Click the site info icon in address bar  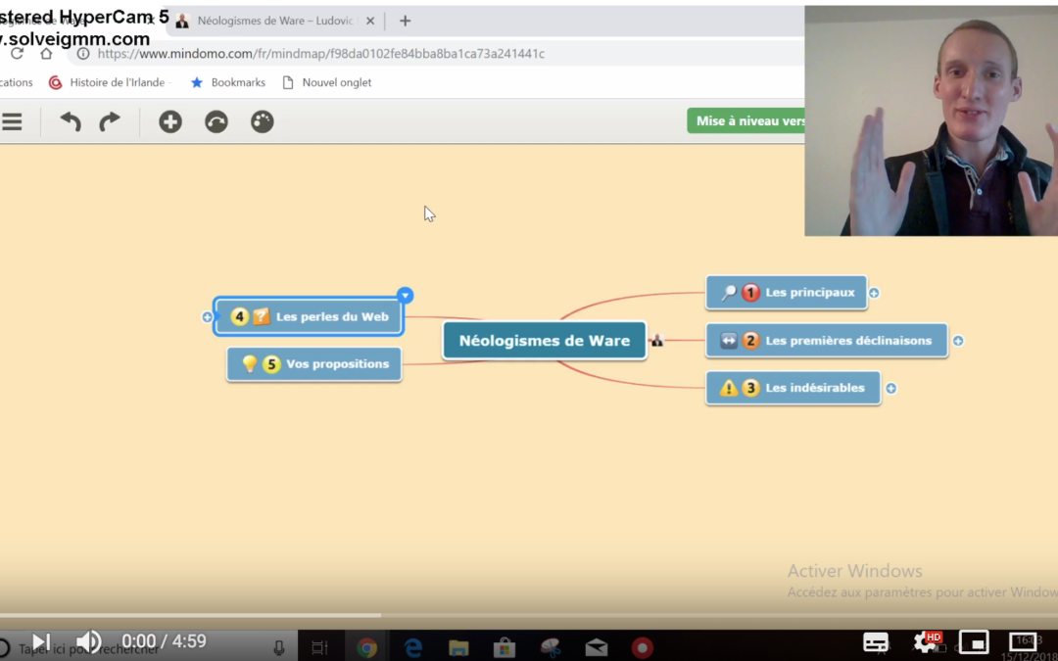pos(83,53)
